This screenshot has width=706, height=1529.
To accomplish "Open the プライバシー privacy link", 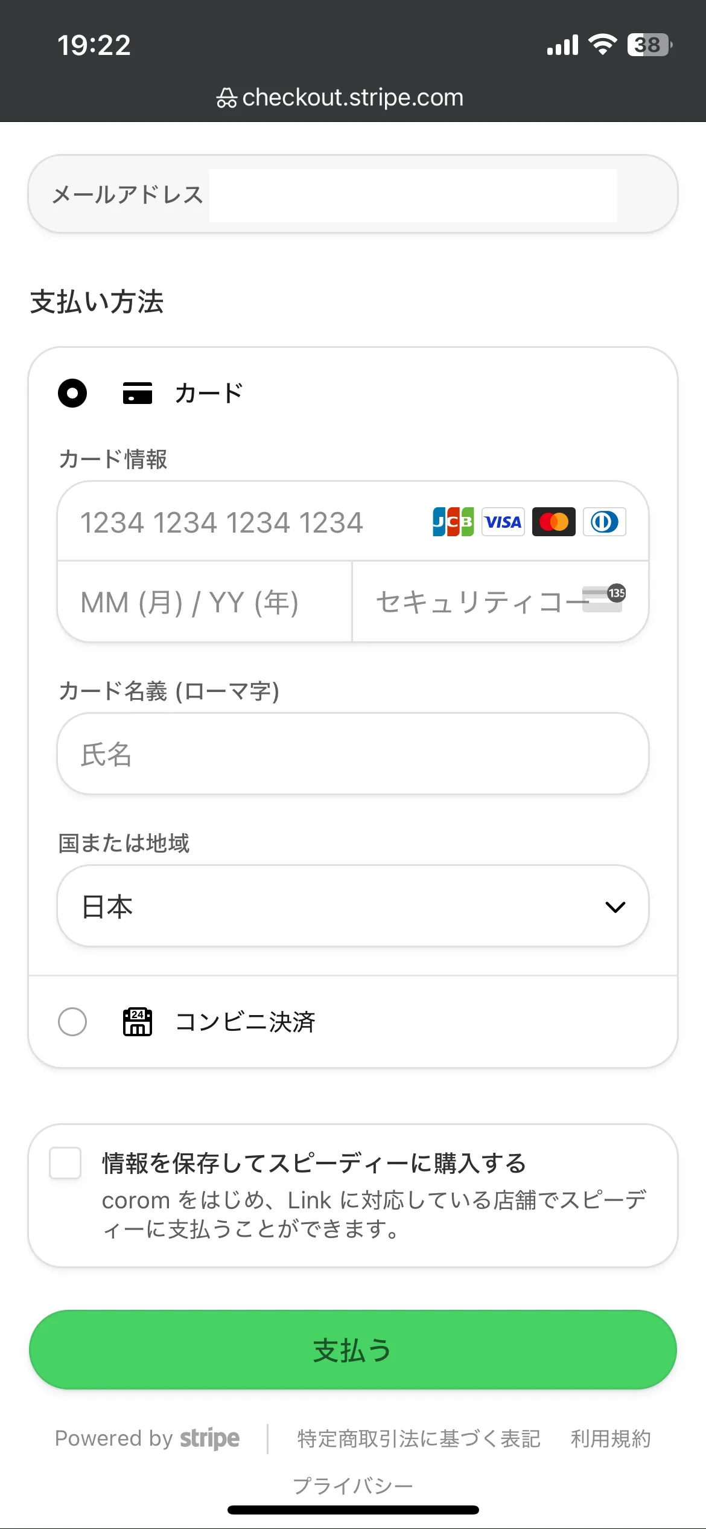I will (x=353, y=1486).
